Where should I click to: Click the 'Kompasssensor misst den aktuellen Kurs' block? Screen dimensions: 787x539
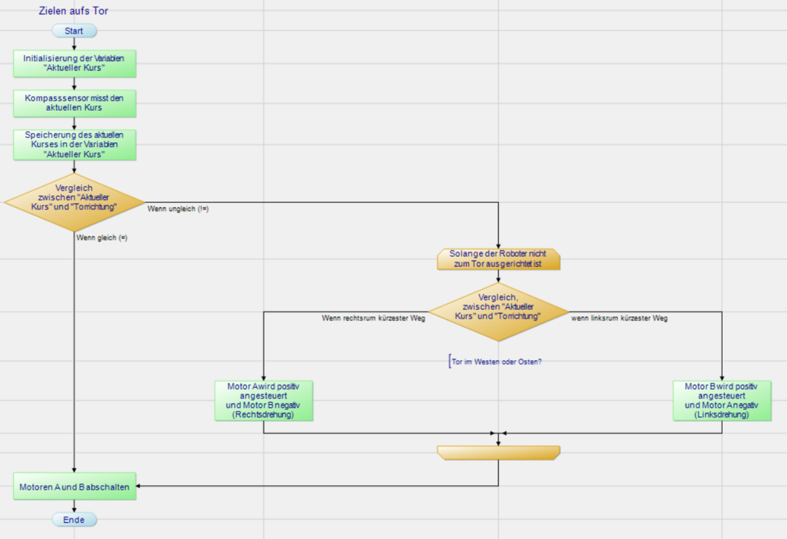click(x=74, y=102)
